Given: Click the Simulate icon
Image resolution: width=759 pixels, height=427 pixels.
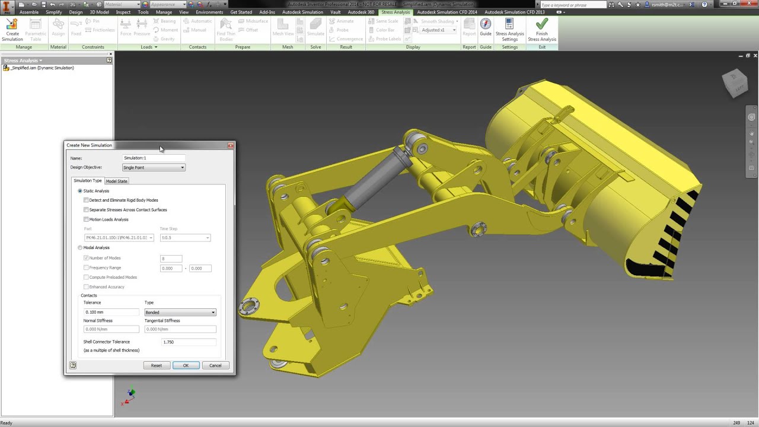Looking at the screenshot, I should point(315,28).
